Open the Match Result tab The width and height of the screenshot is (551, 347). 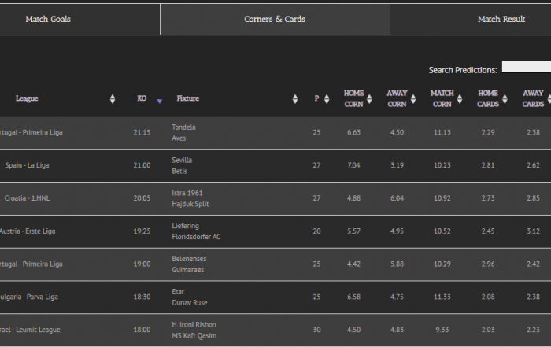[501, 20]
